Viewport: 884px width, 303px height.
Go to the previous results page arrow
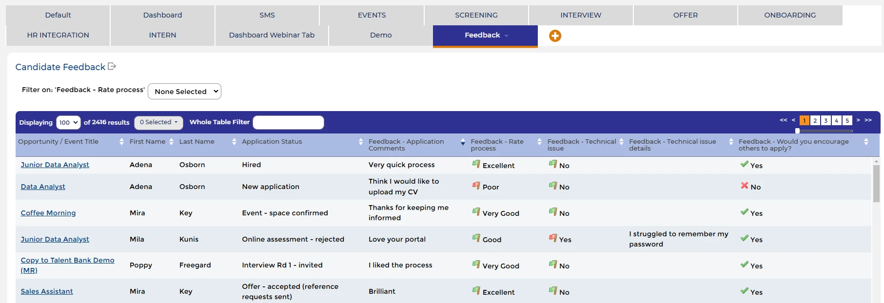[793, 120]
